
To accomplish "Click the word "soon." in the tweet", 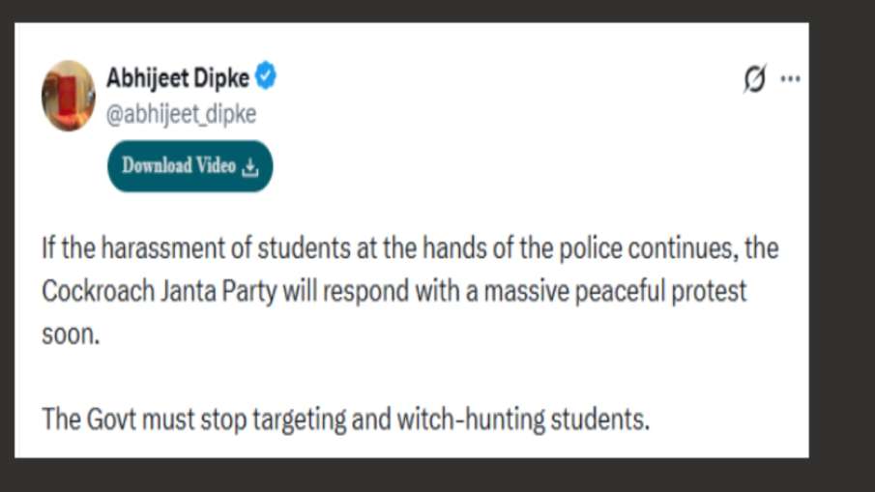I will click(x=71, y=334).
